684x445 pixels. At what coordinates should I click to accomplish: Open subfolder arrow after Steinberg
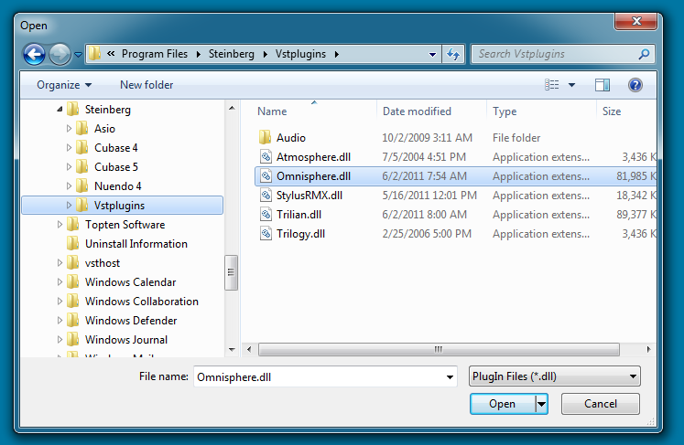[x=266, y=54]
